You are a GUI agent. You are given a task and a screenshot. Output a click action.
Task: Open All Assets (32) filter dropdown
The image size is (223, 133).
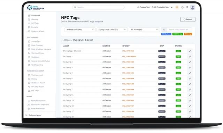pyautogui.click(x=144, y=30)
